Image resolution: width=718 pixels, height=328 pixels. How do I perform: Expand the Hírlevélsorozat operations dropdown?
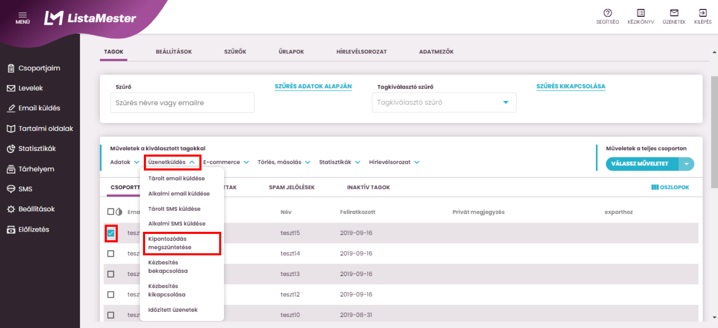pos(394,162)
